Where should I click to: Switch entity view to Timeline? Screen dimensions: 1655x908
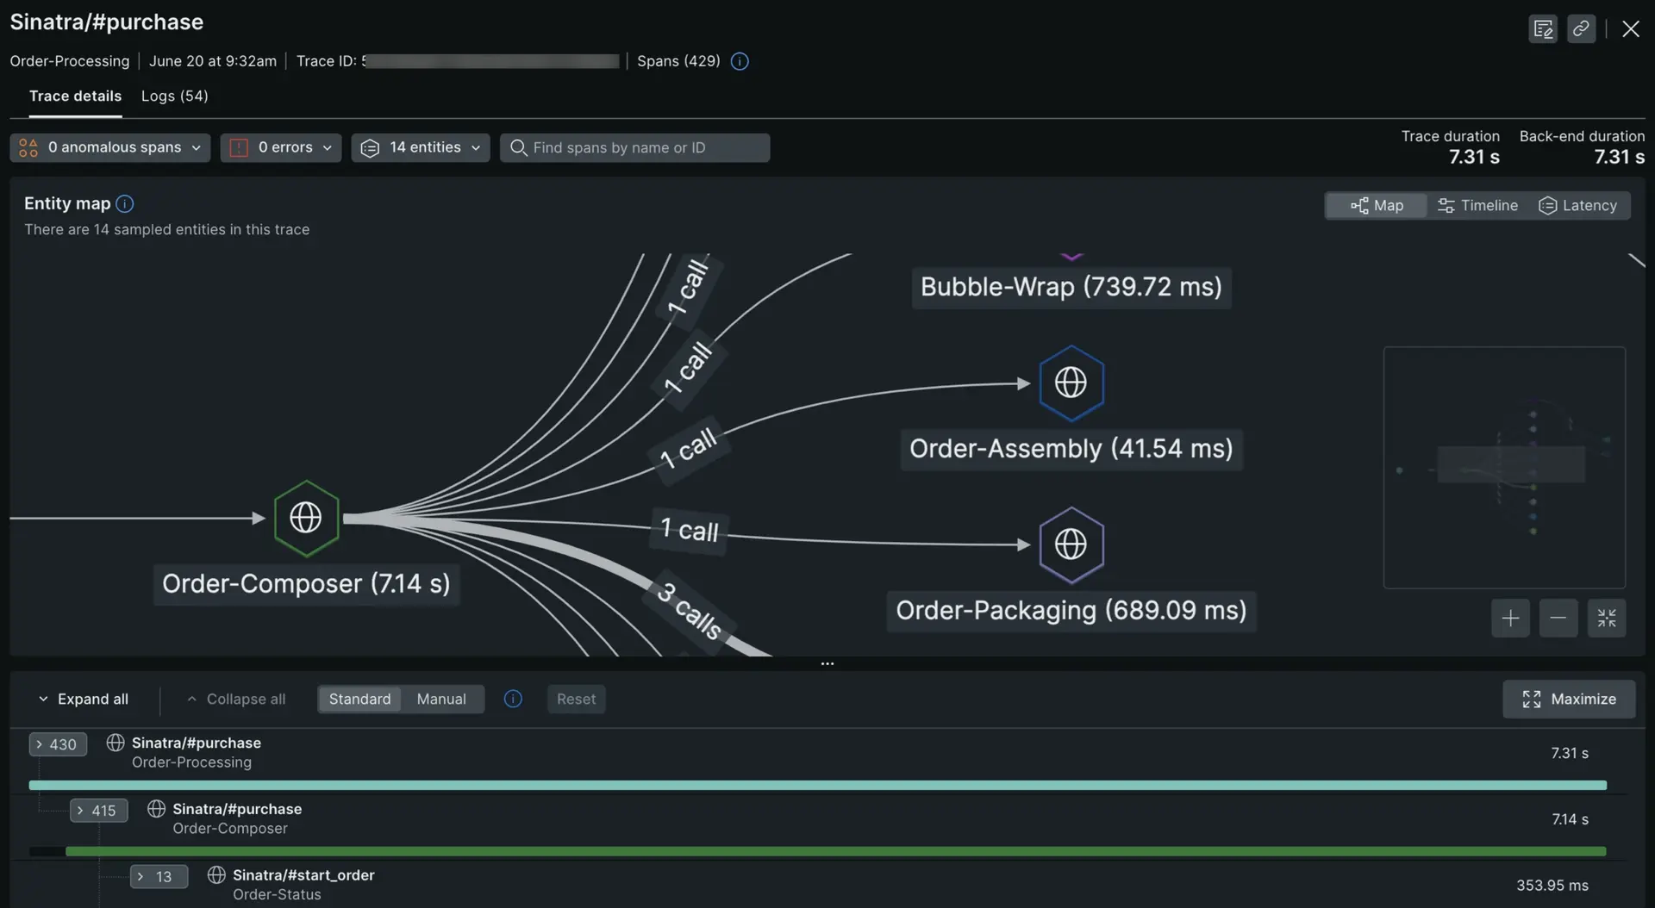click(x=1477, y=206)
